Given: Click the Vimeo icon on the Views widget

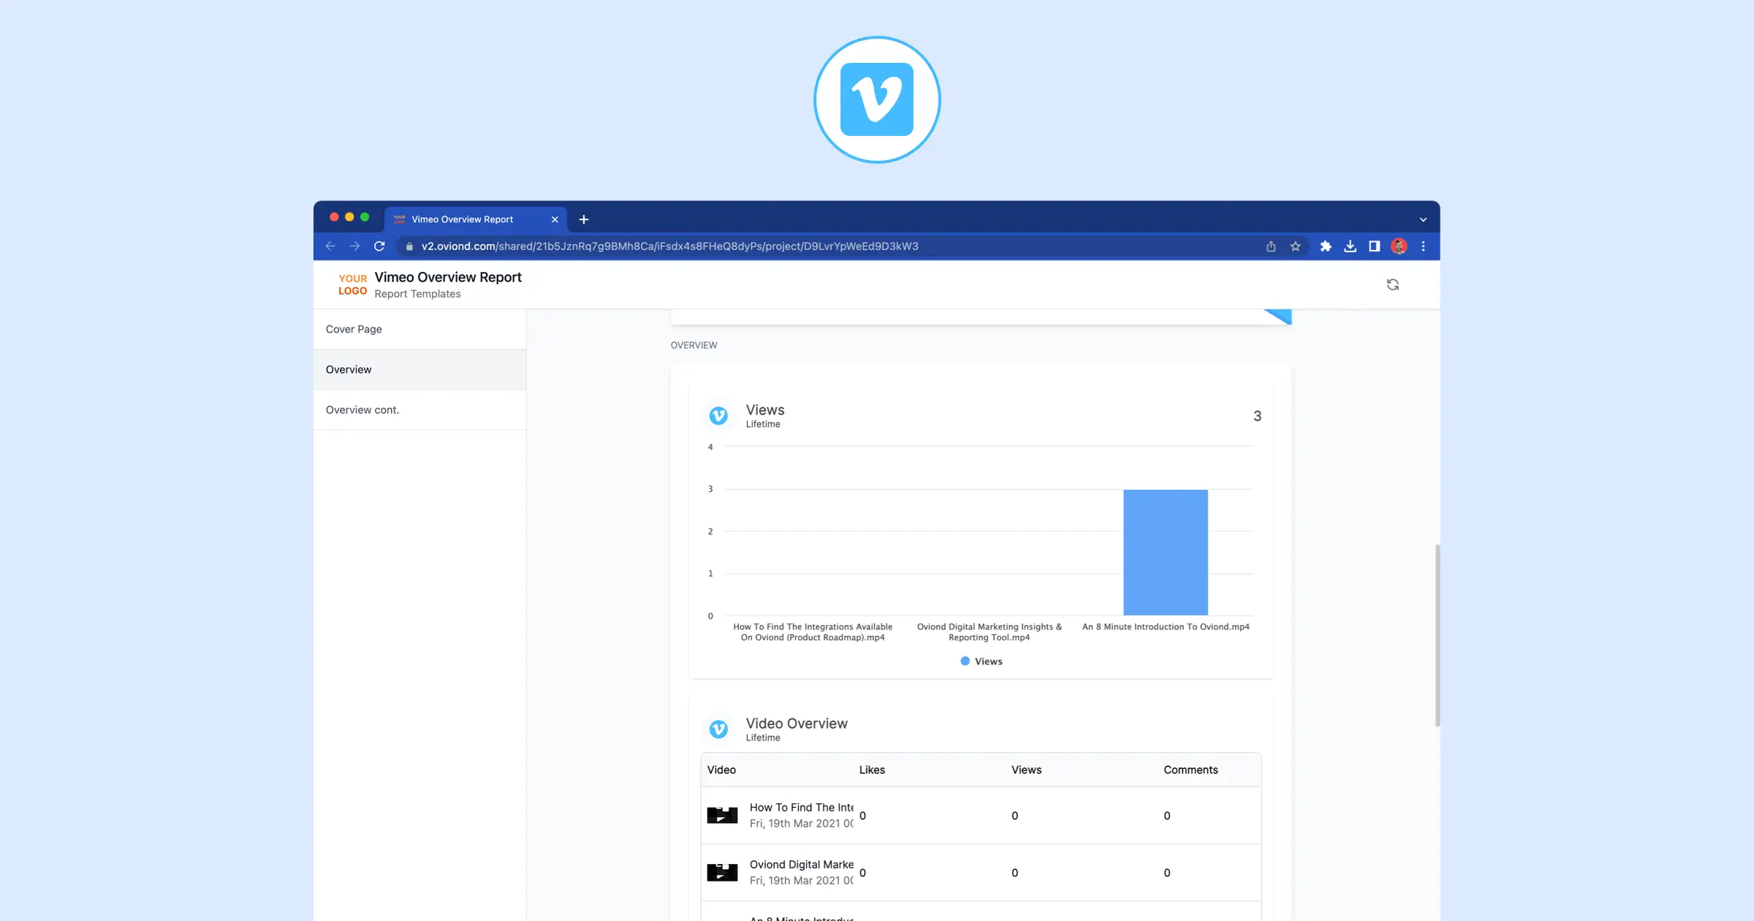Looking at the screenshot, I should click(718, 416).
